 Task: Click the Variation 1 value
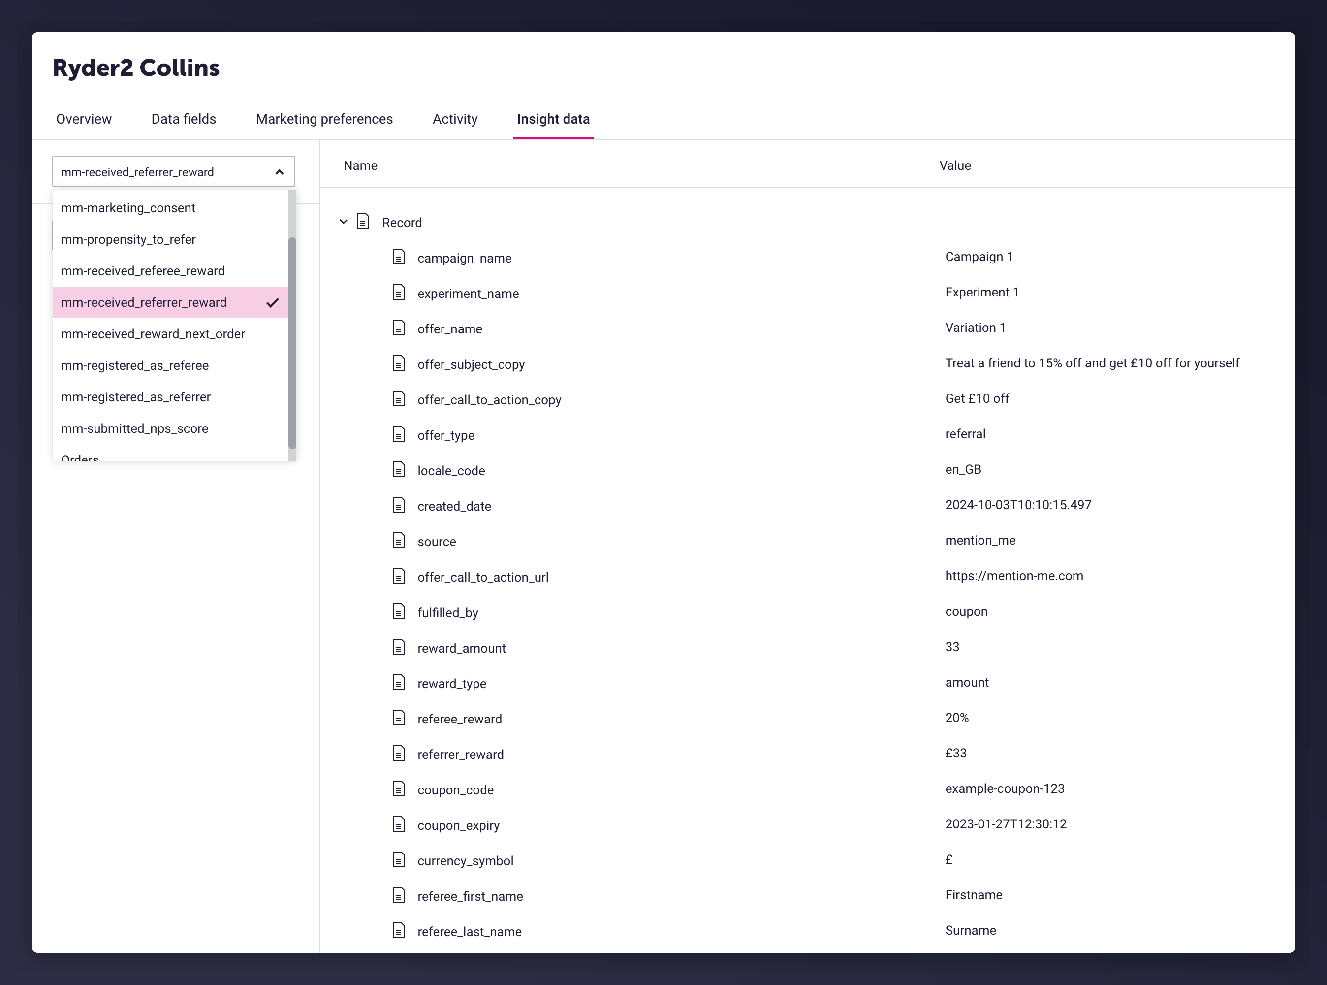coord(976,328)
